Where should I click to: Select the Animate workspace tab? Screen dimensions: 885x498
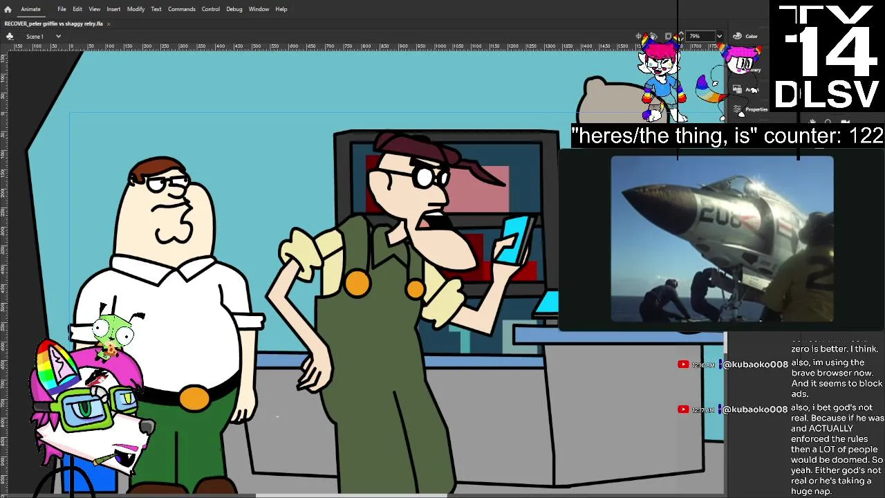click(30, 9)
